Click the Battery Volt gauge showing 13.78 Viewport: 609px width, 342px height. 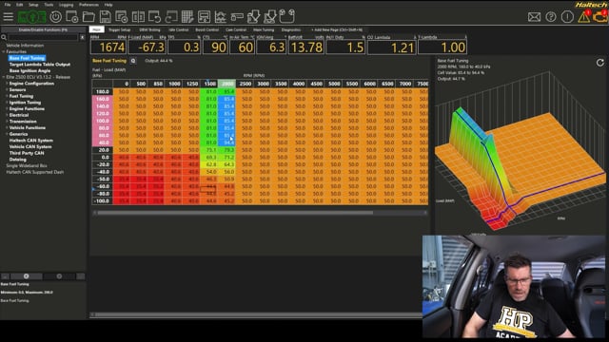pos(306,47)
